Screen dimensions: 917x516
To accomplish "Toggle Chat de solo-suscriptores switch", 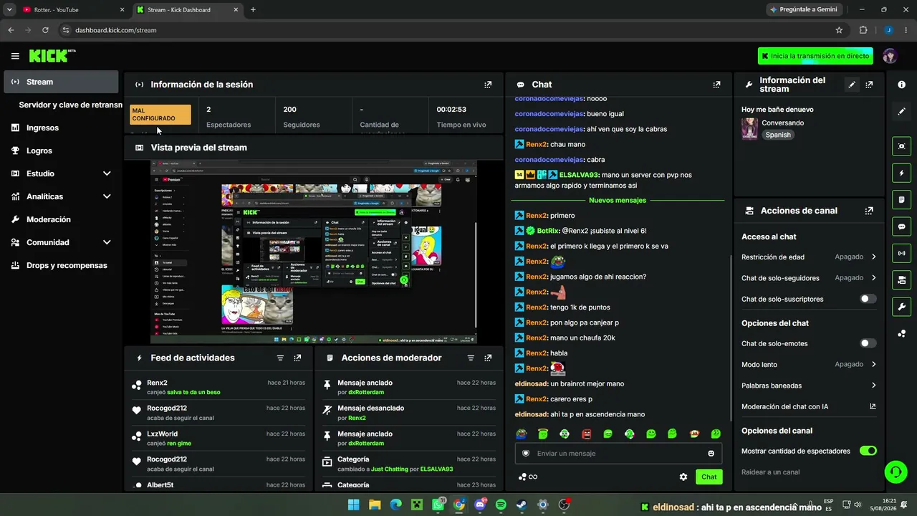I will 868,299.
